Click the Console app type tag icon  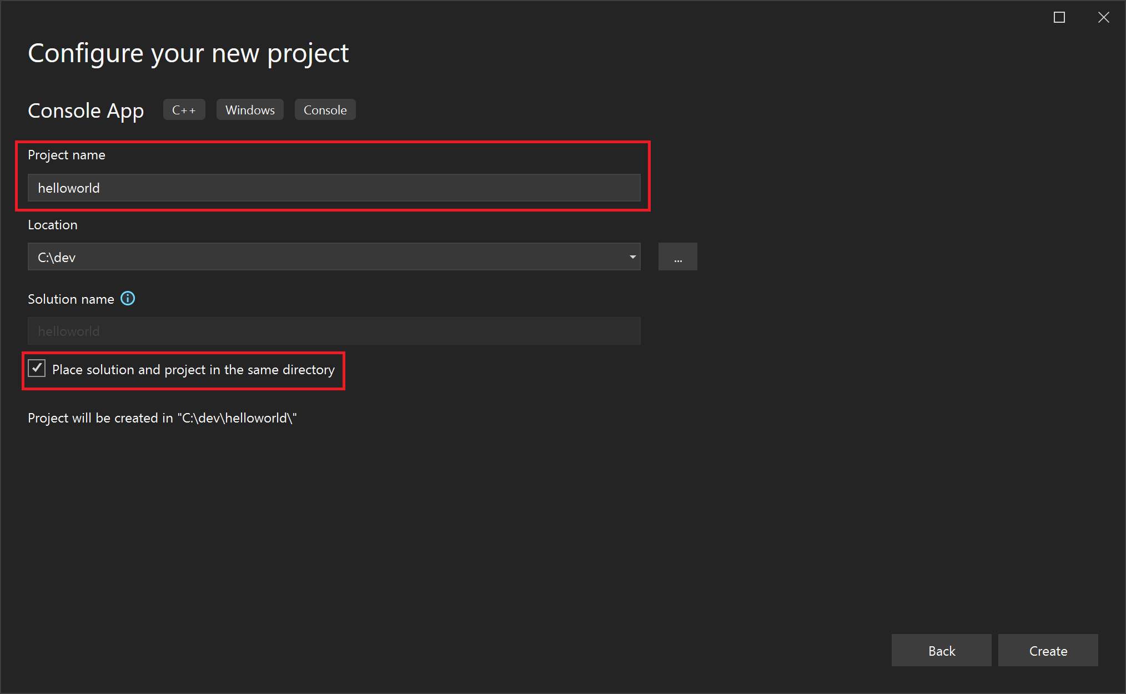click(325, 110)
